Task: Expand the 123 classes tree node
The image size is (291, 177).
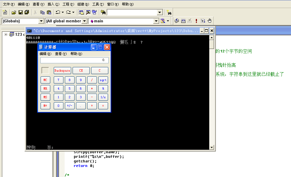Action: pos(6,34)
